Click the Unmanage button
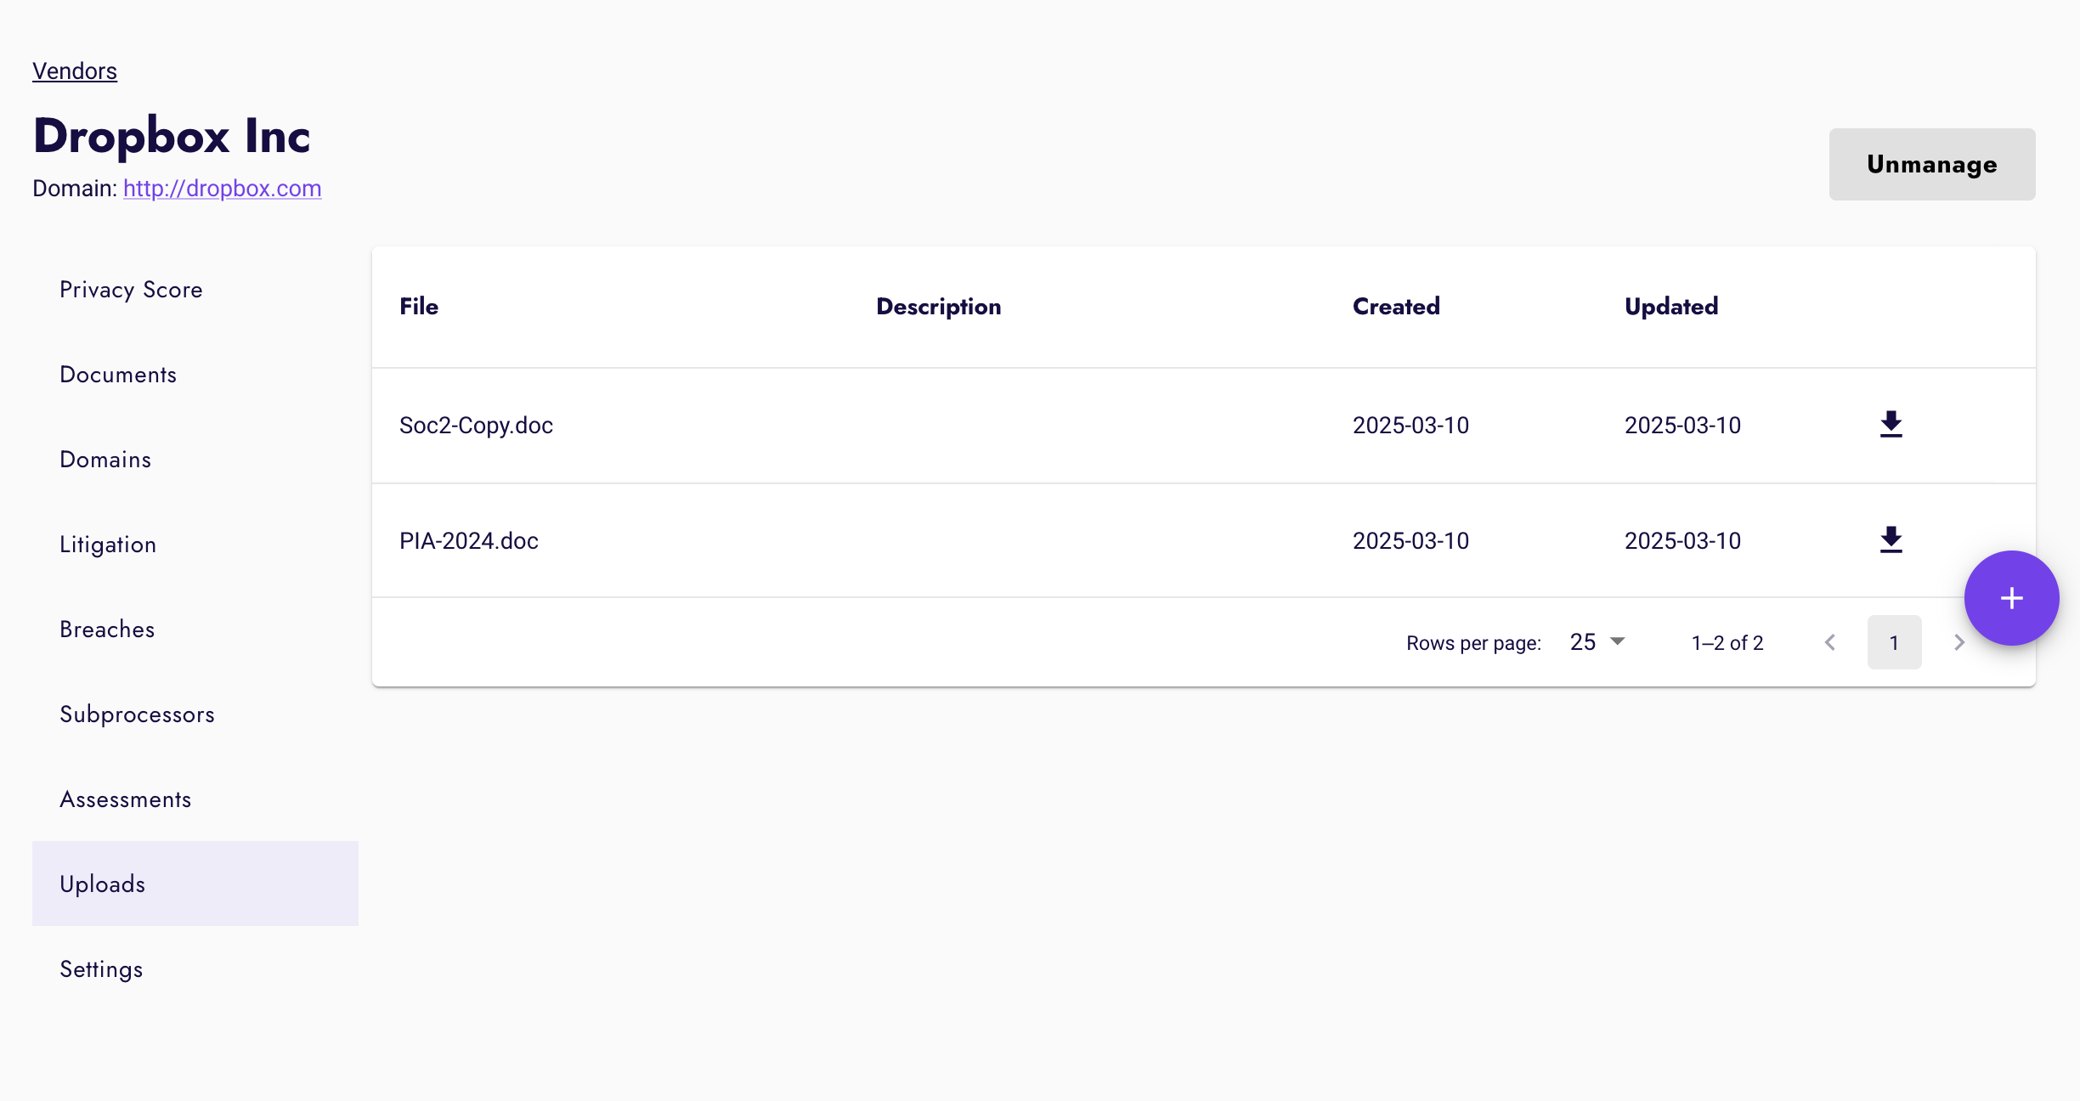The height and width of the screenshot is (1101, 2080). coord(1932,164)
